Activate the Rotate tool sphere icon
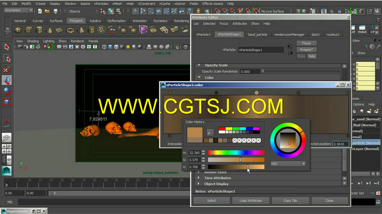The height and width of the screenshot is (214, 382). [7, 91]
